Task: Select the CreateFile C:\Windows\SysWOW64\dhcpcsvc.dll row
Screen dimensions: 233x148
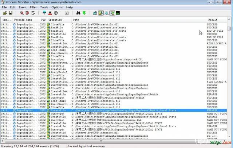Action: [114, 133]
